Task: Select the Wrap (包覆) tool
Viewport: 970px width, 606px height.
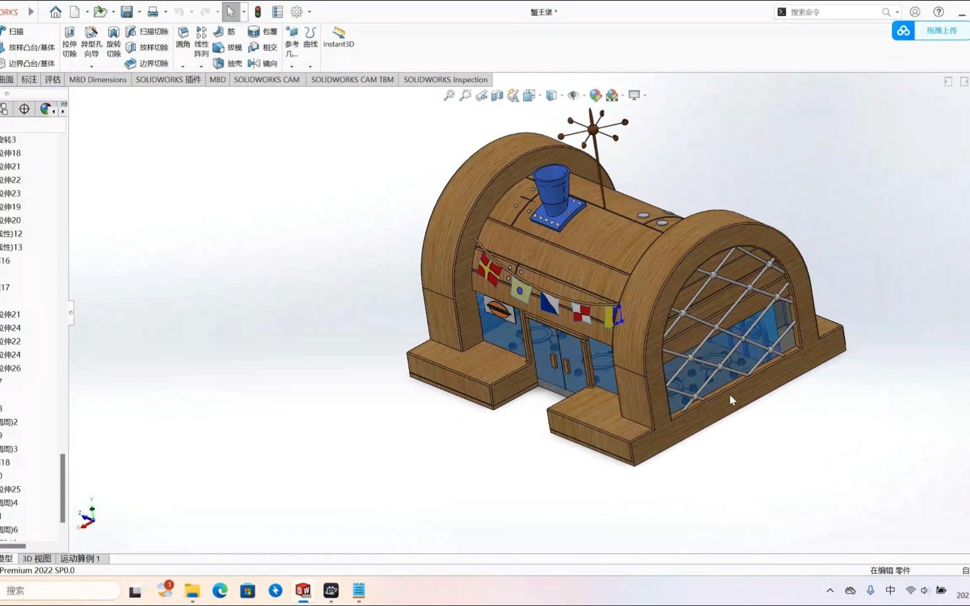Action: (263, 31)
